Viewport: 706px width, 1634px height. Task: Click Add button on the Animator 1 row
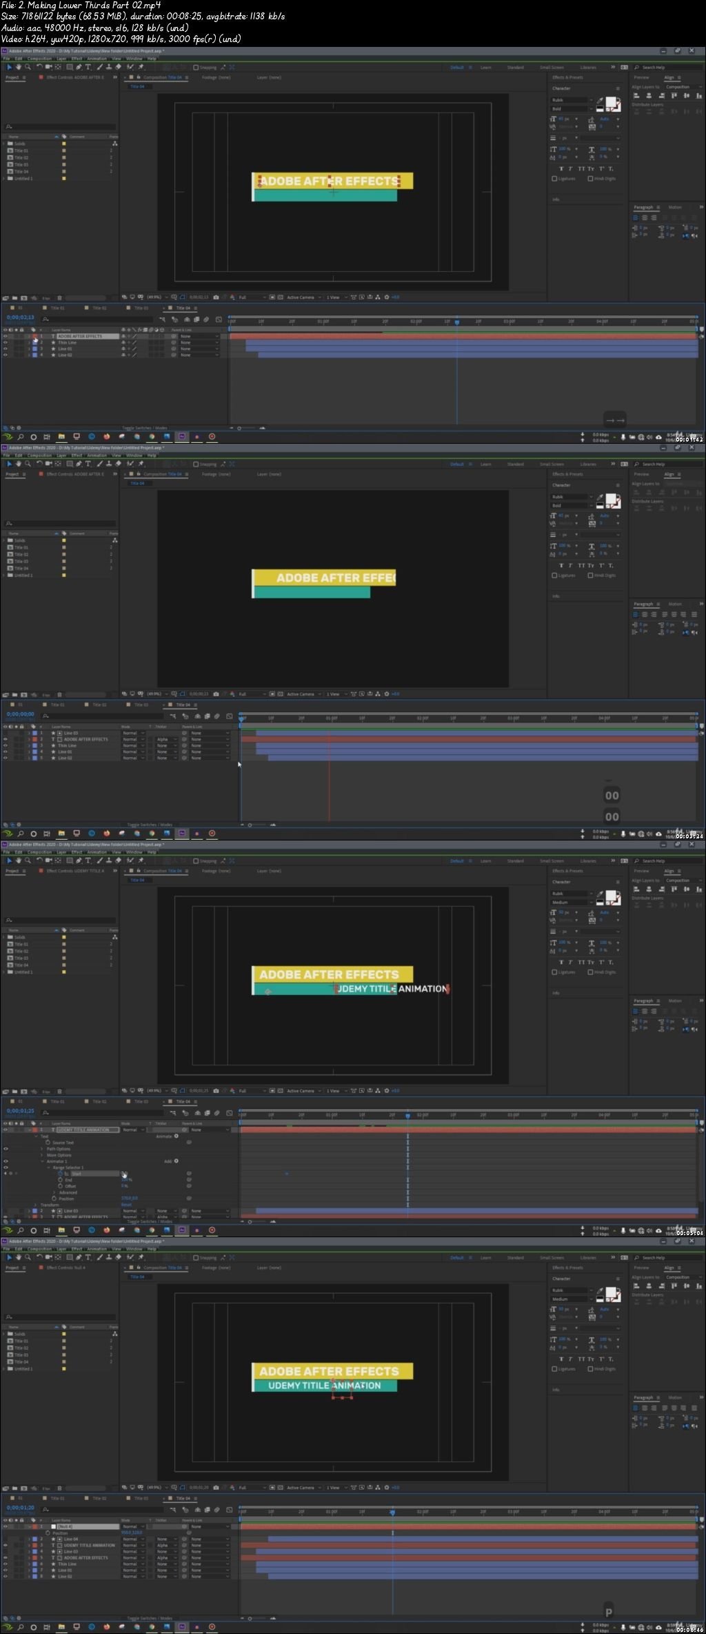pyautogui.click(x=176, y=1161)
